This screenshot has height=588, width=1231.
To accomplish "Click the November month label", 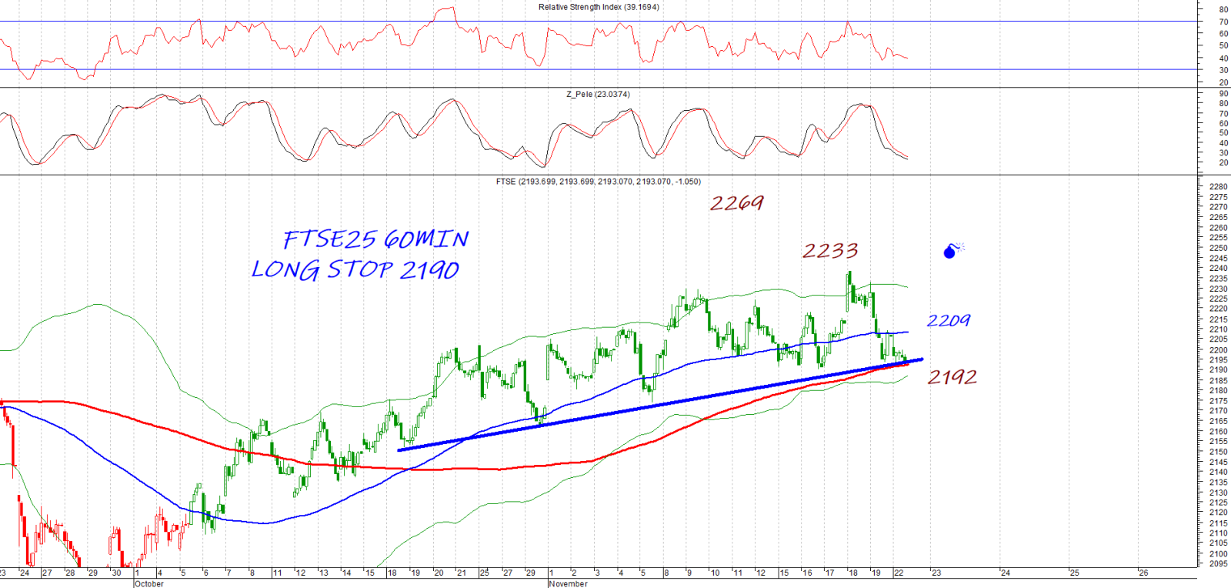I will click(x=568, y=583).
